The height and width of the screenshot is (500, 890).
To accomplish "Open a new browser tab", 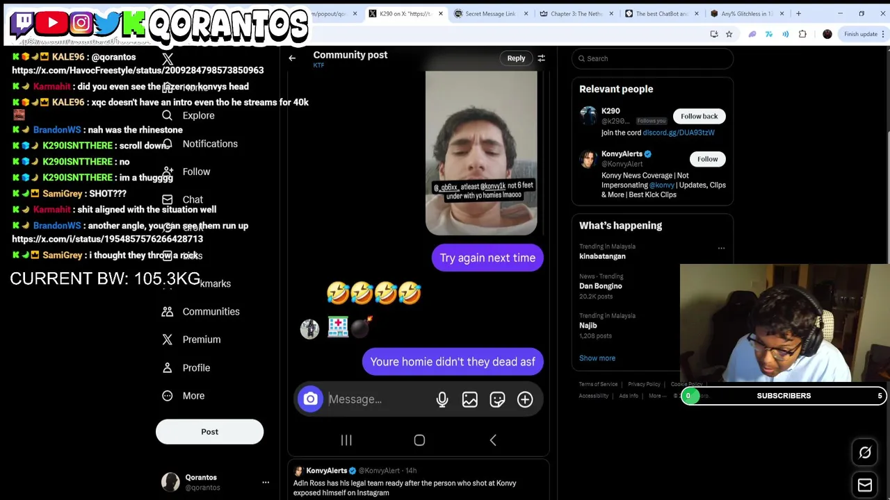I will tap(798, 13).
